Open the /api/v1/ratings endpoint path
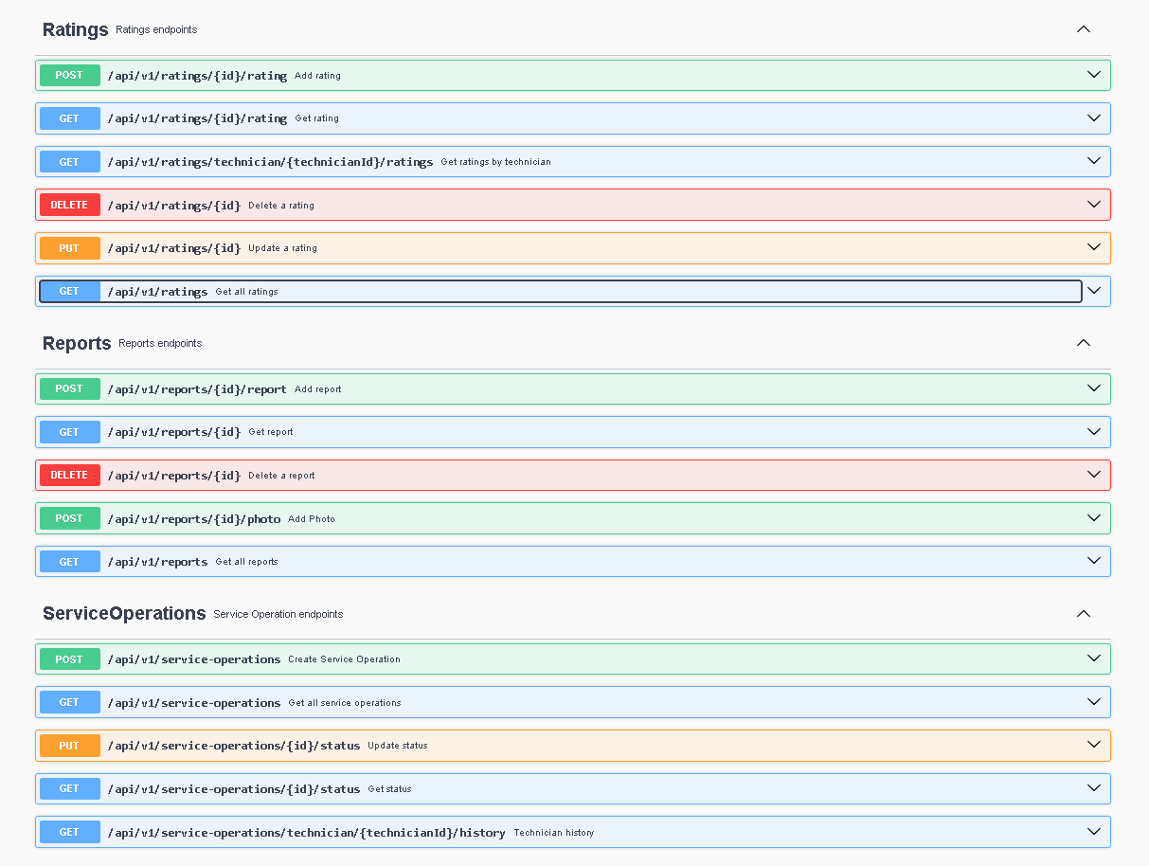Viewport: 1149px width, 866px height. 157,292
